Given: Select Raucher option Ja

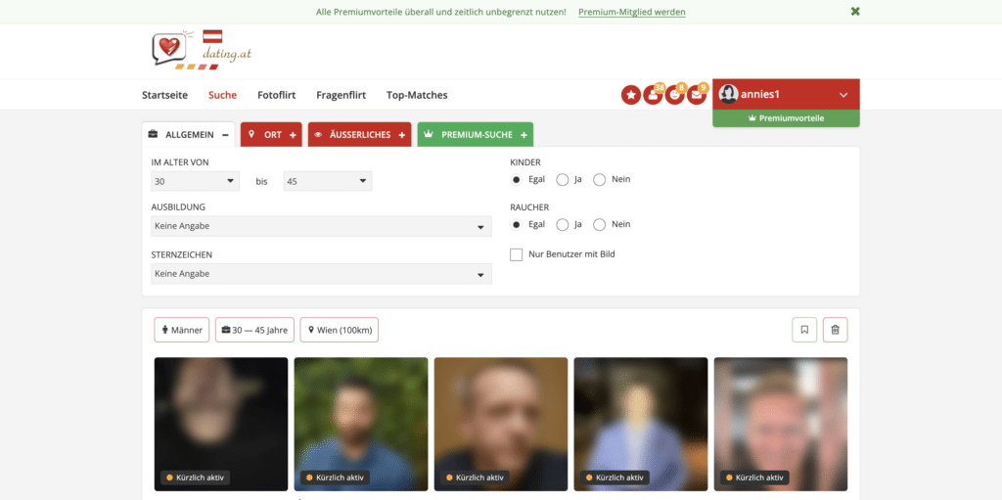Looking at the screenshot, I should point(563,224).
